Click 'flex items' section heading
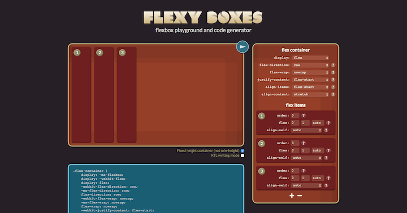407x213 pixels. click(296, 105)
